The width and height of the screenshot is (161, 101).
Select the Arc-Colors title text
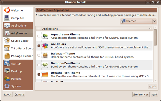(58, 44)
